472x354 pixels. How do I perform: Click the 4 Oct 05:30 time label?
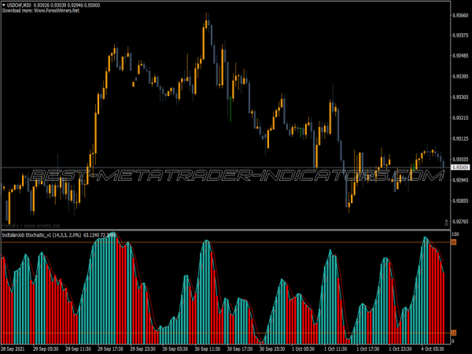pos(433,348)
